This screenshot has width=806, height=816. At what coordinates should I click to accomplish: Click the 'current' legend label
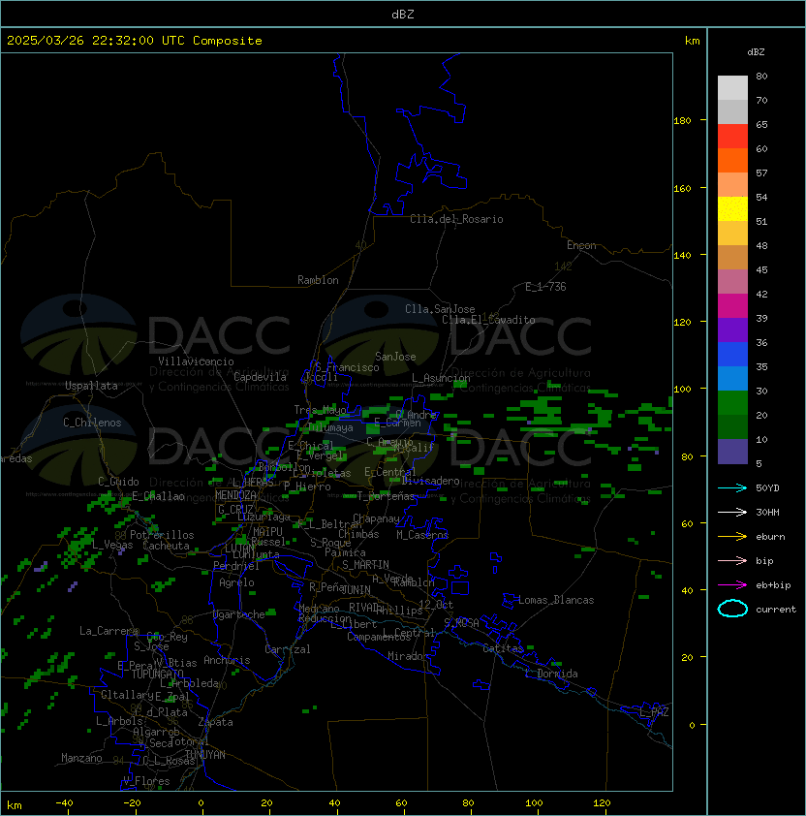coord(776,610)
